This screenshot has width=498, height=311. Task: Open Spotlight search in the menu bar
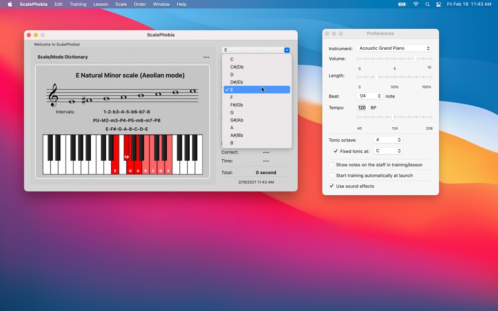(x=427, y=4)
